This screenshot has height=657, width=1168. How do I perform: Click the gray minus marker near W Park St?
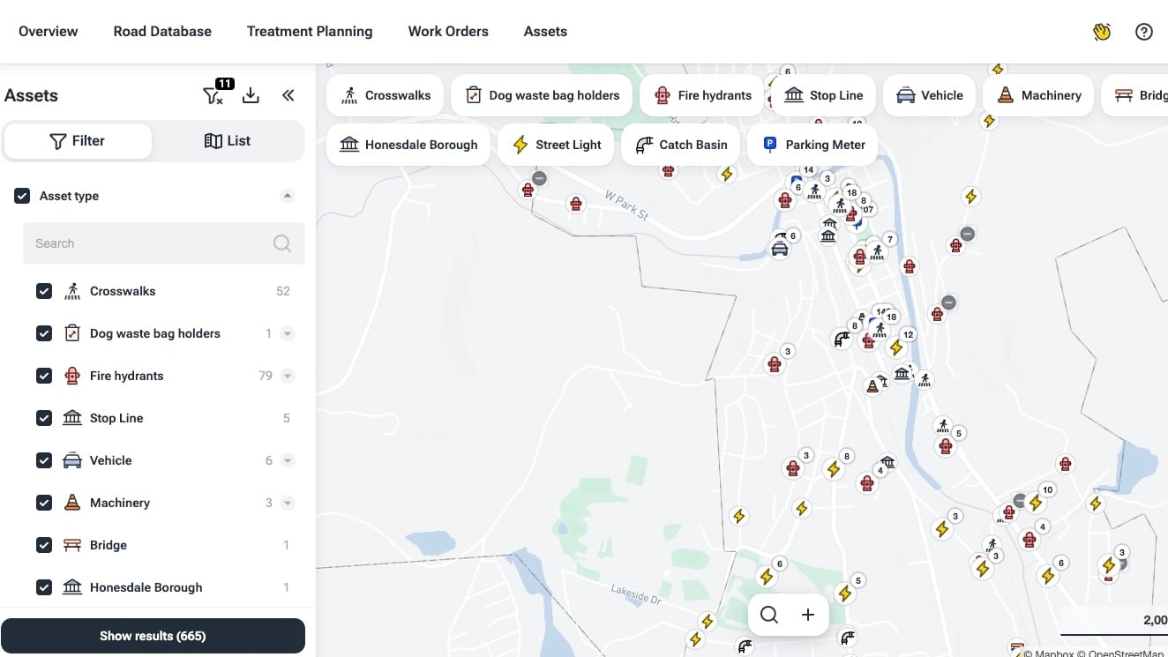coord(540,178)
